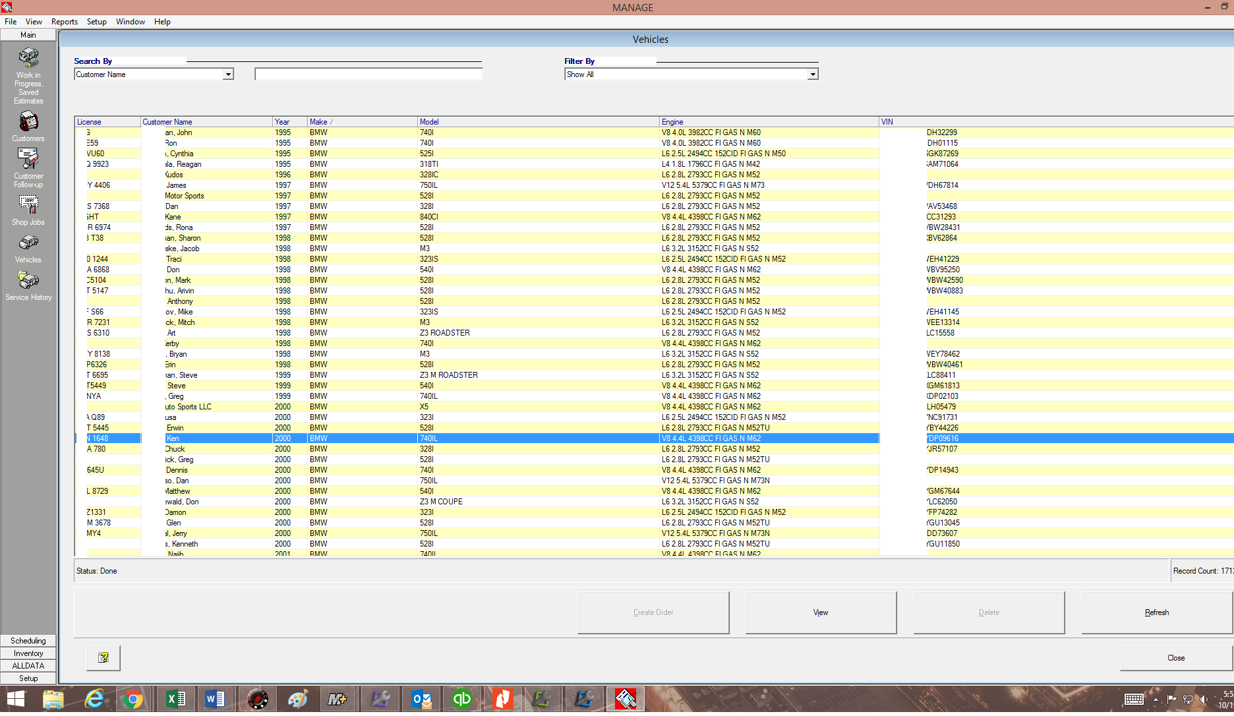Viewport: 1234px width, 716px height.
Task: Open the File menu
Action: (x=11, y=22)
